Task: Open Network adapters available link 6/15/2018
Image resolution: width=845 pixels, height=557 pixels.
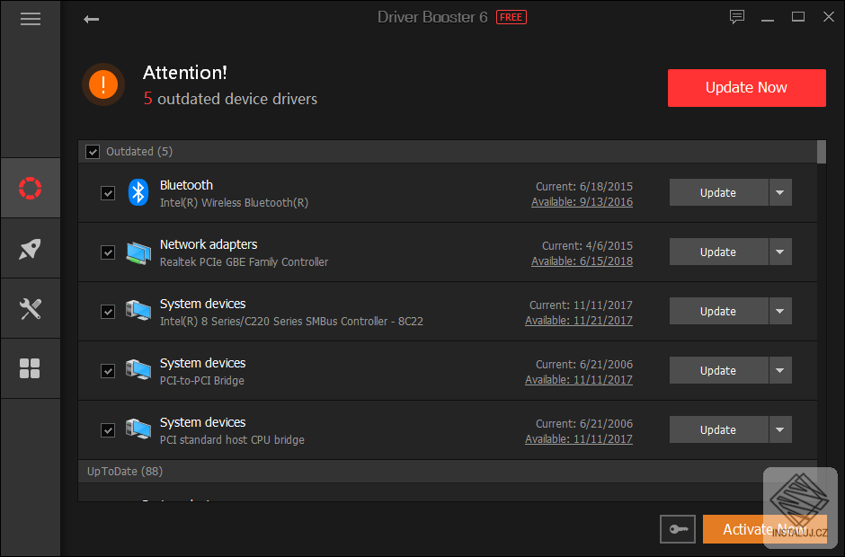Action: pos(582,261)
